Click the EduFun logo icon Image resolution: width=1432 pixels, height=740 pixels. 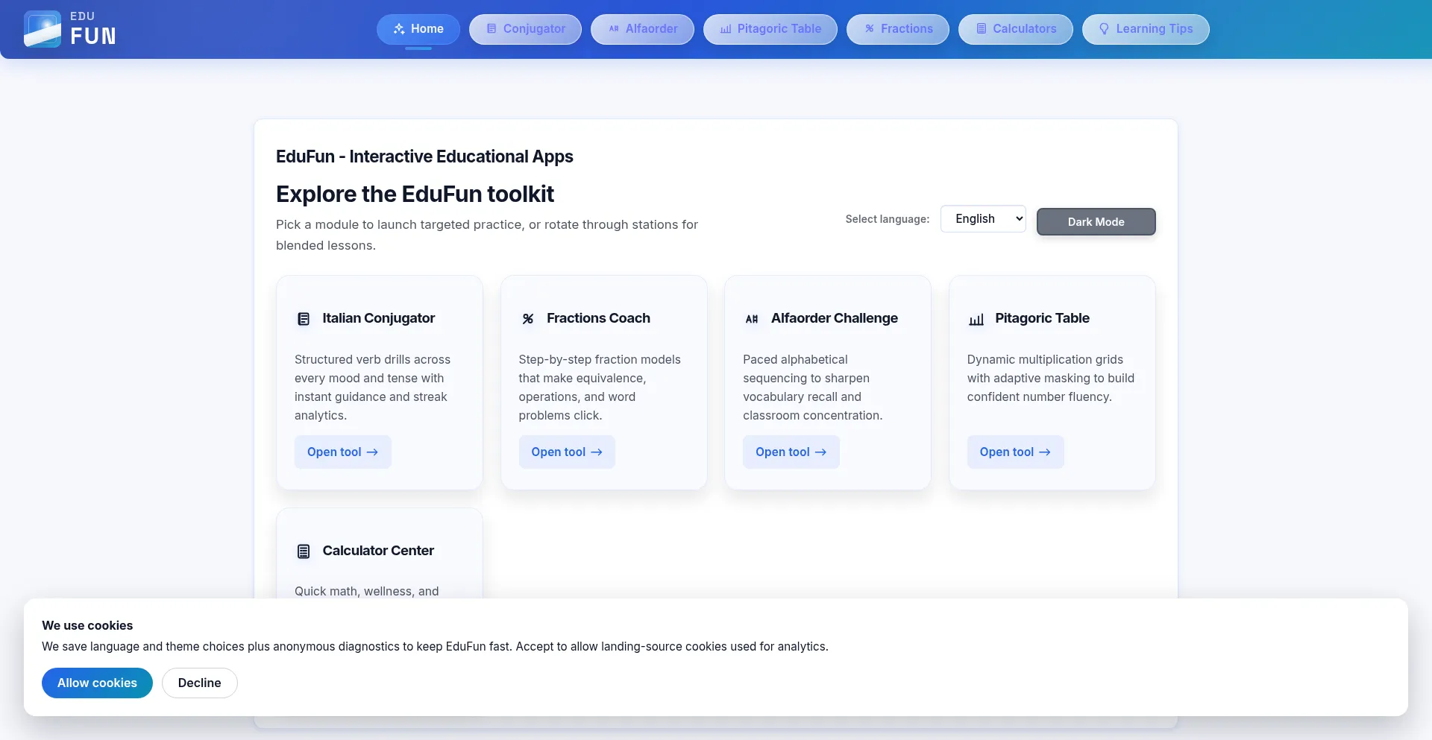tap(43, 29)
